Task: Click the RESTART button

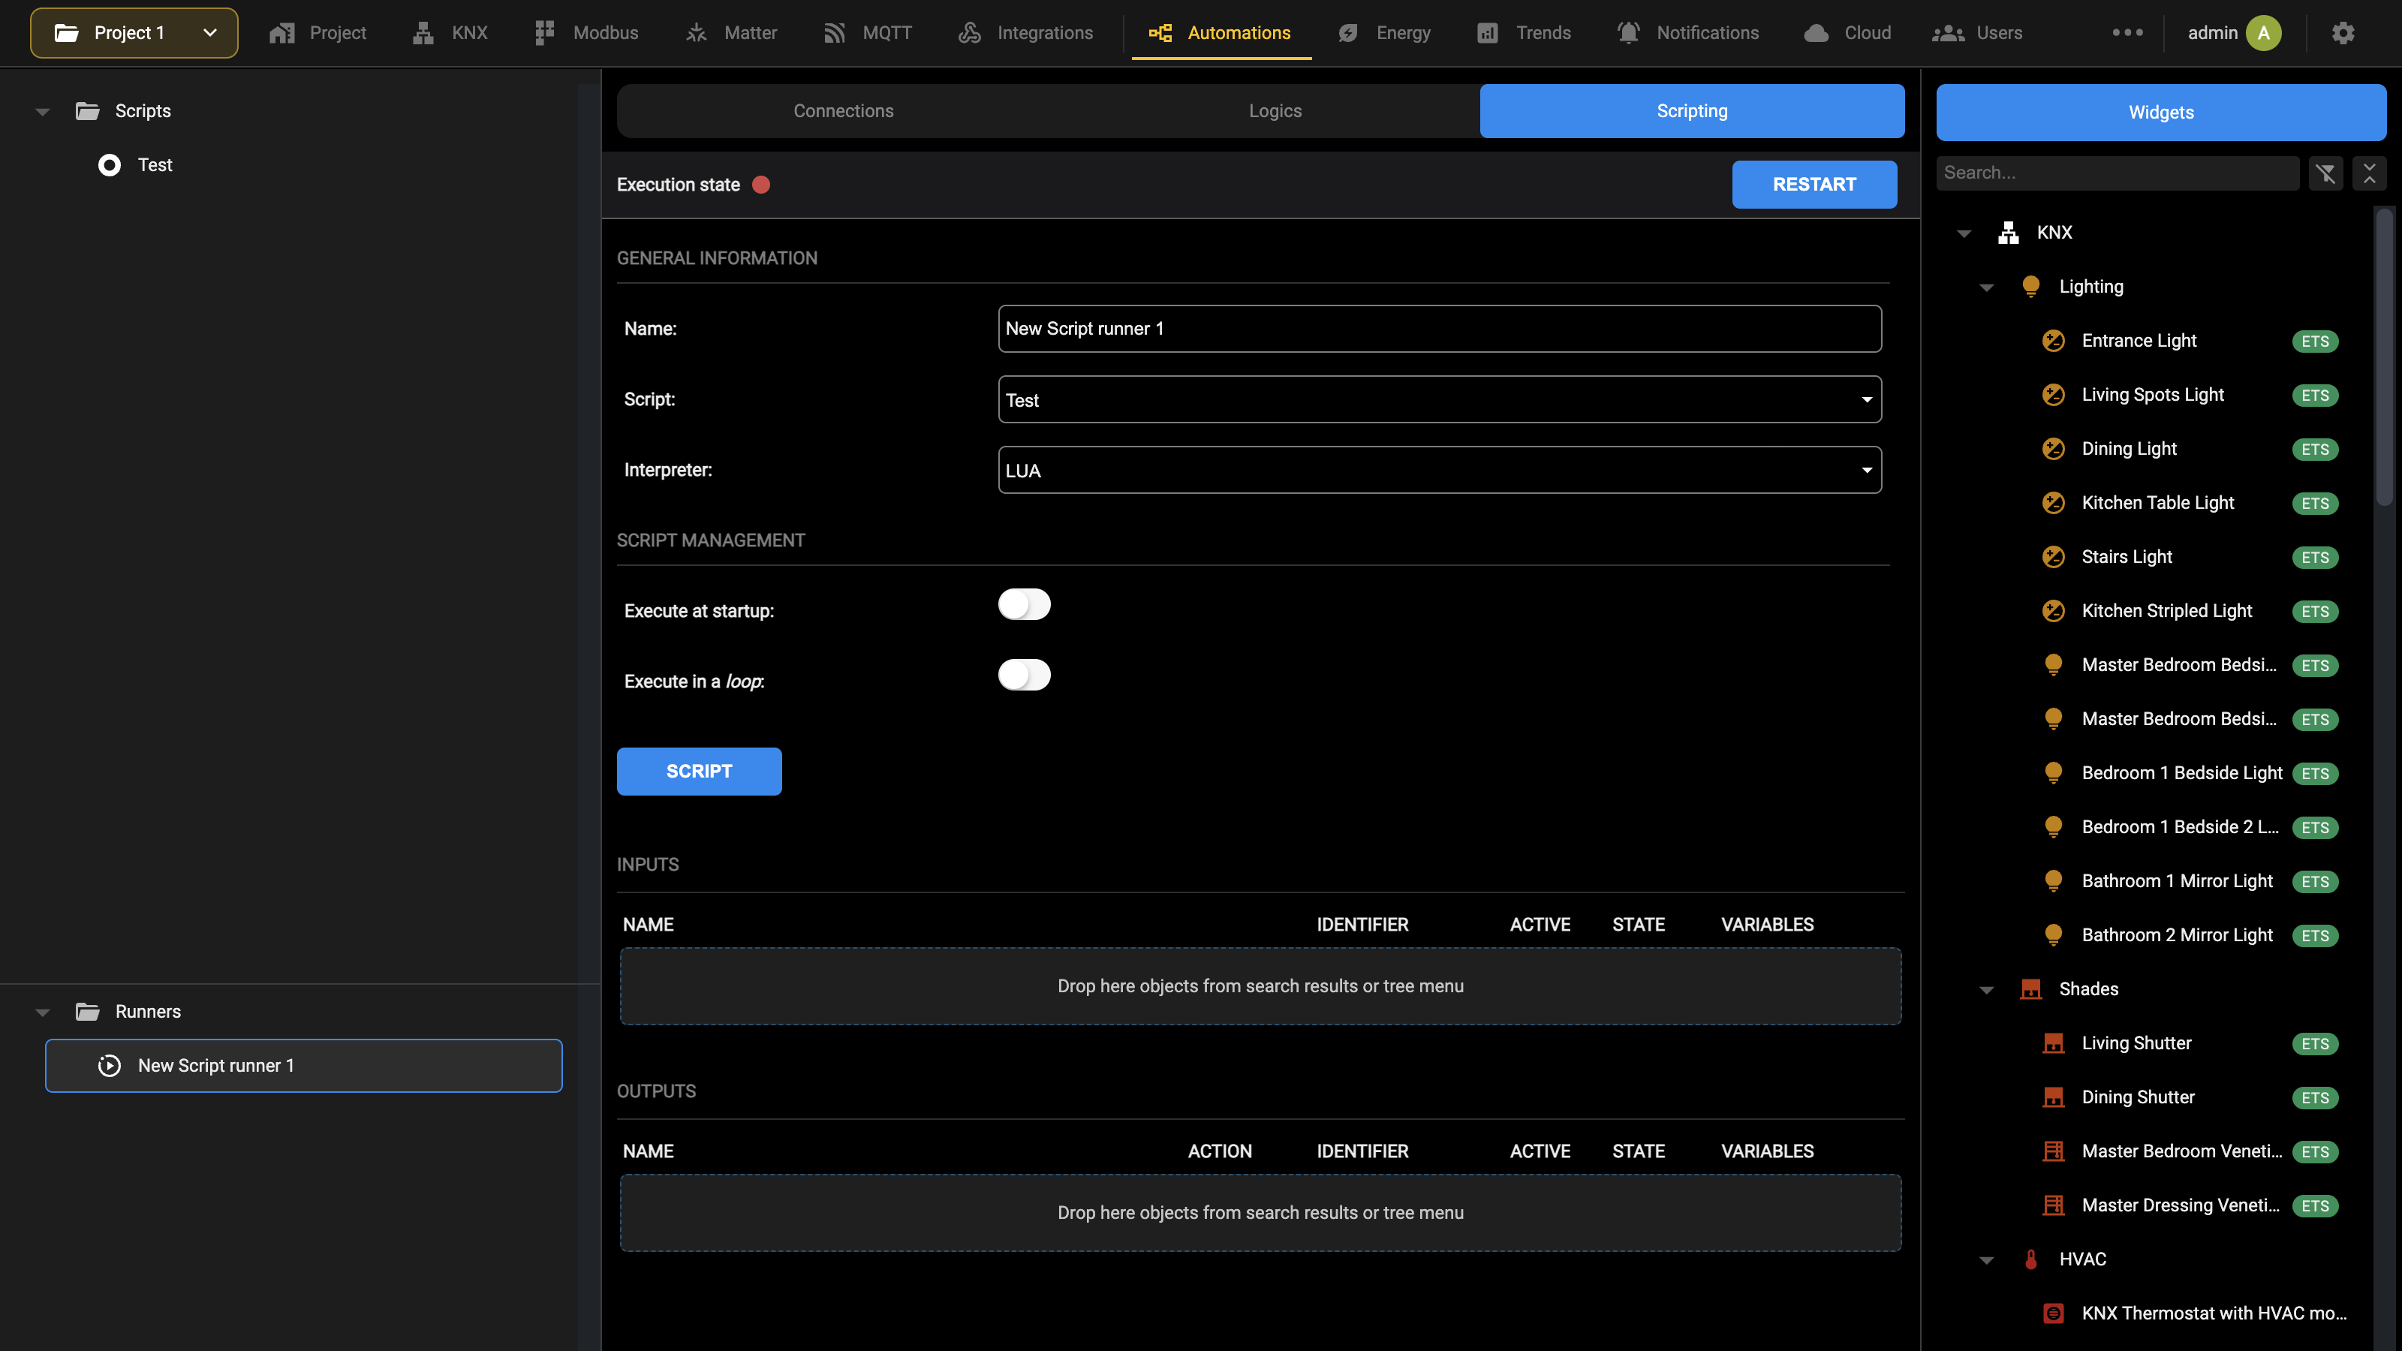Action: pyautogui.click(x=1814, y=185)
